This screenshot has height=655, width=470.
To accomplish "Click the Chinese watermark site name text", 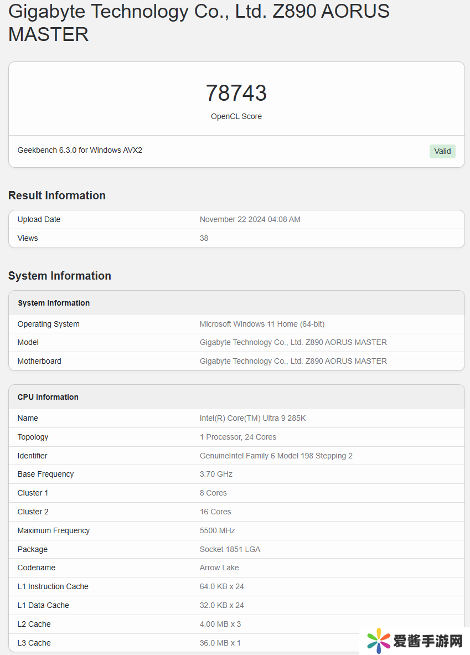I will point(428,641).
